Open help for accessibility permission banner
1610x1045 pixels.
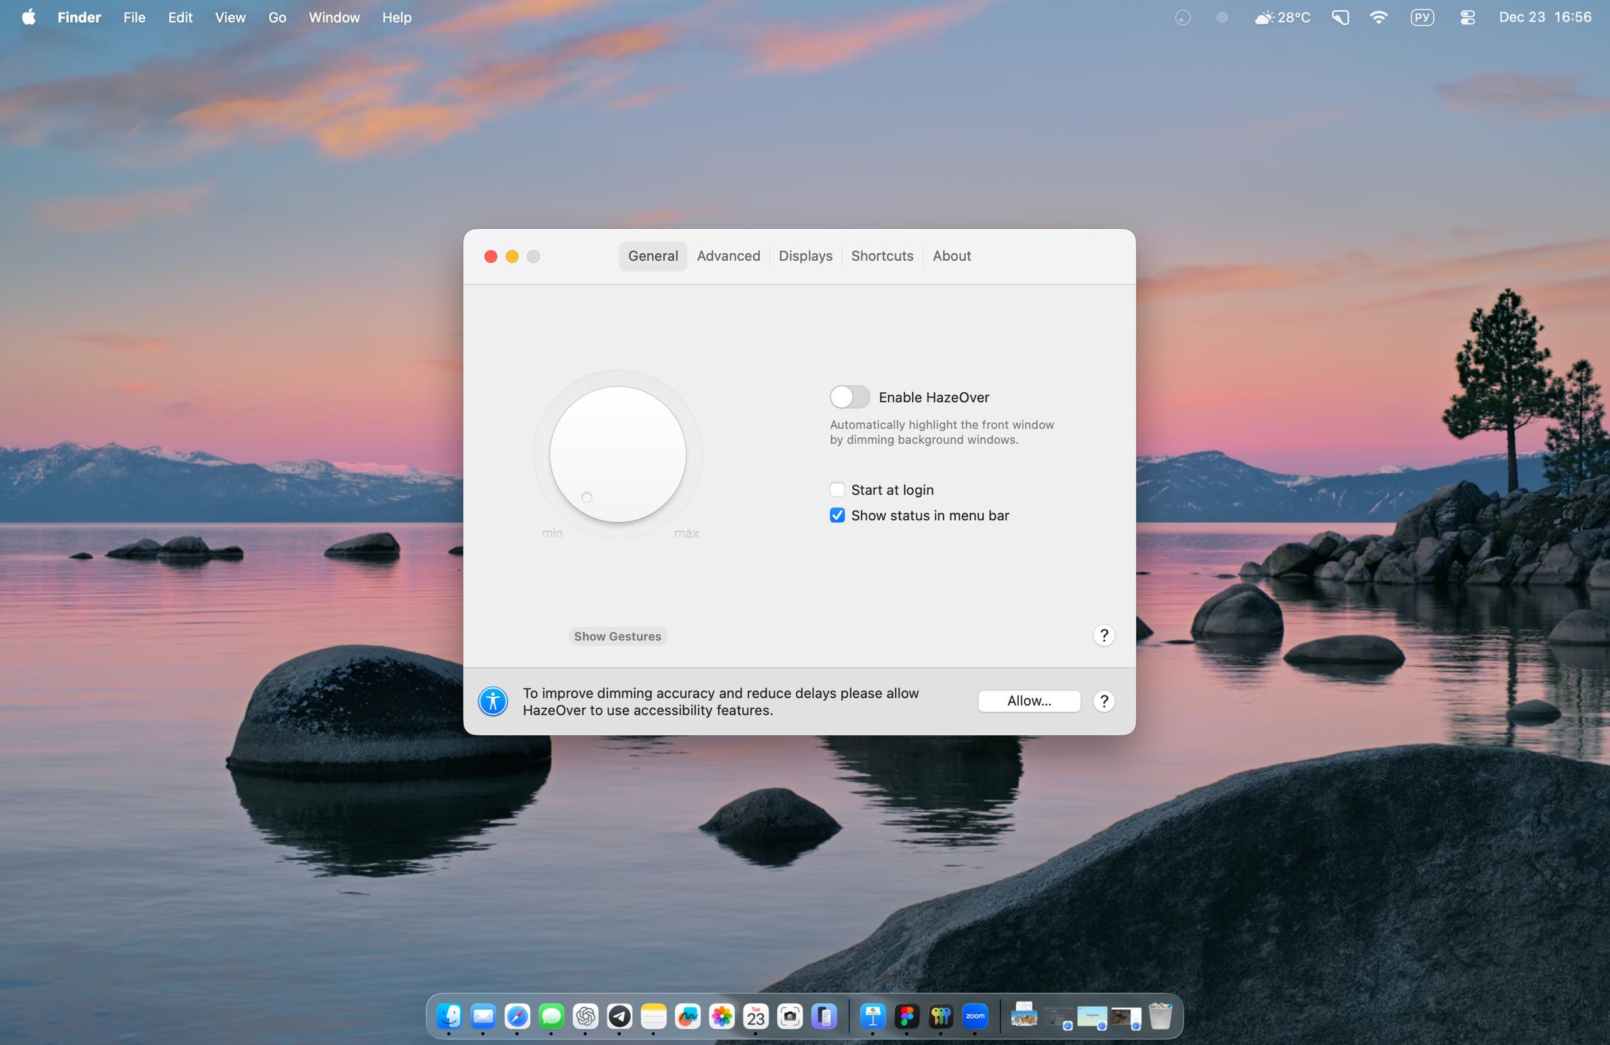pyautogui.click(x=1103, y=701)
